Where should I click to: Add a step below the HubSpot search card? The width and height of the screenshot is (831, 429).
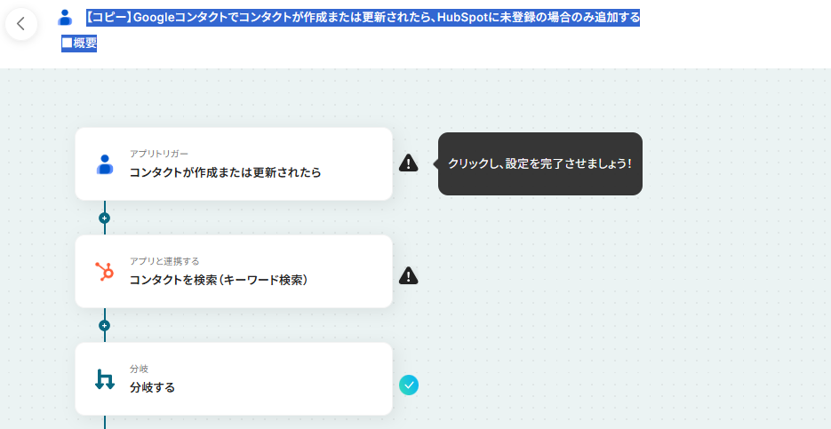(x=104, y=325)
